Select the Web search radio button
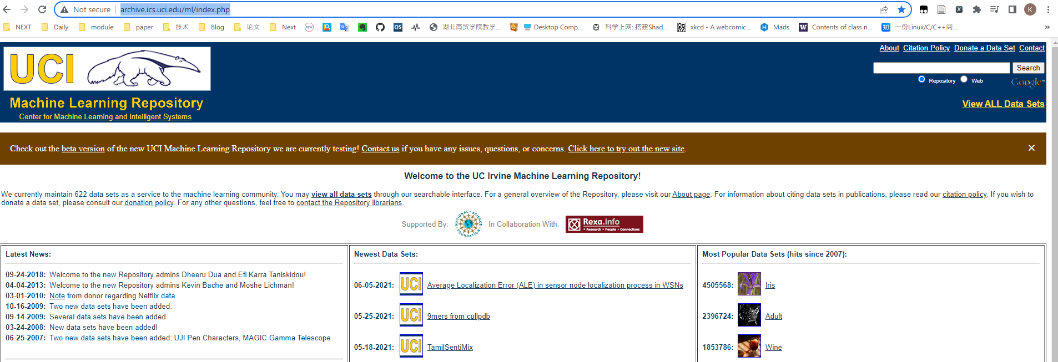Image resolution: width=1058 pixels, height=362 pixels. click(x=964, y=79)
